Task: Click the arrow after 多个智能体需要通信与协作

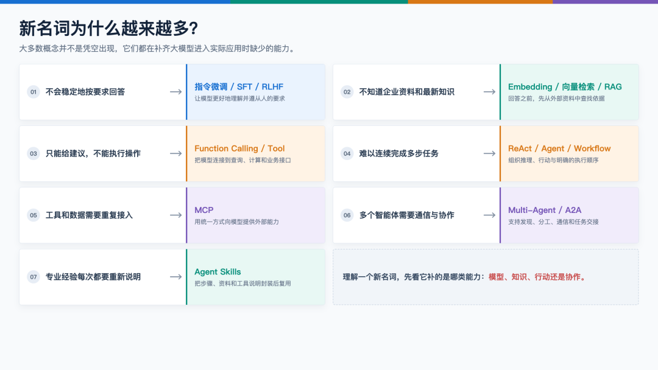Action: (489, 215)
